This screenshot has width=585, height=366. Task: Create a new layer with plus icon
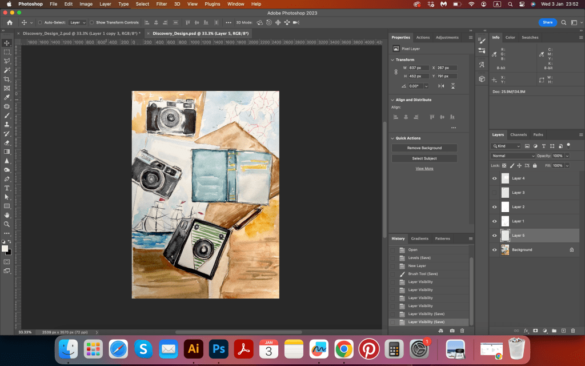(563, 331)
